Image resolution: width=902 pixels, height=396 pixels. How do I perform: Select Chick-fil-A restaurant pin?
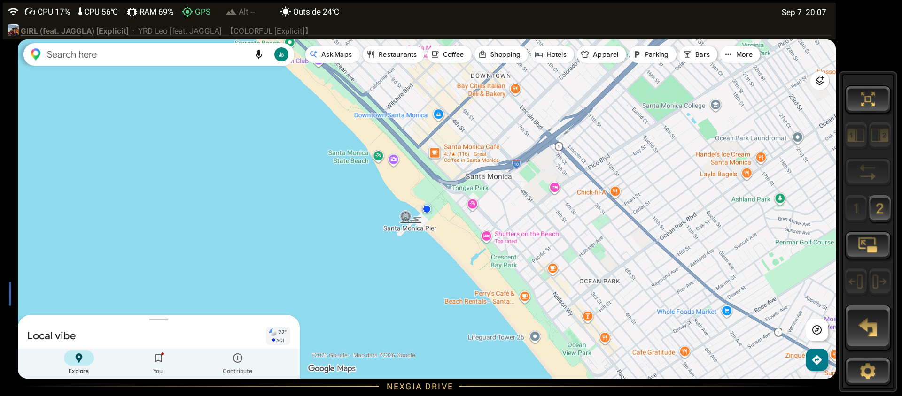coord(615,191)
